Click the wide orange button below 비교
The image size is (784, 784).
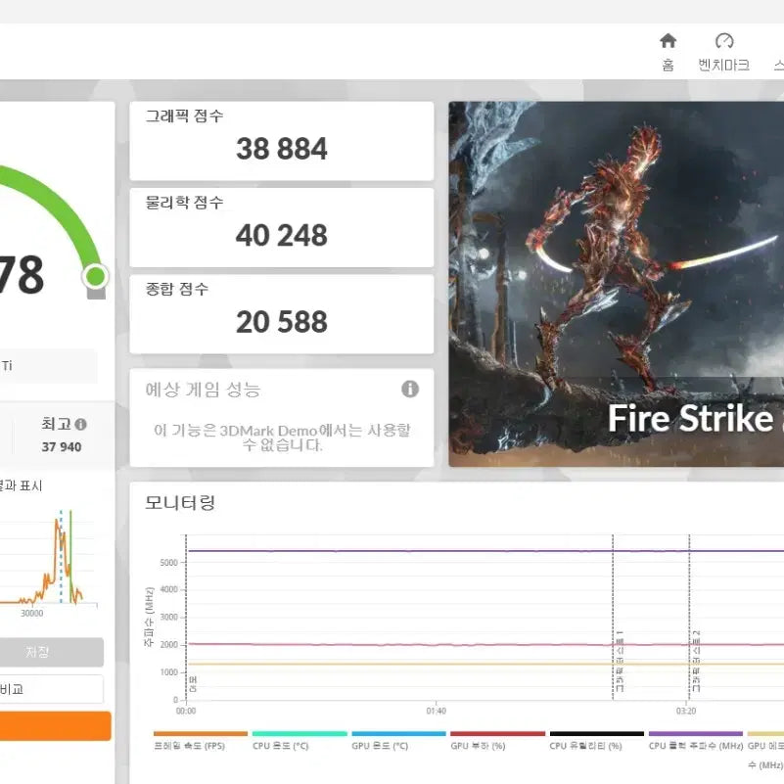coord(54,725)
